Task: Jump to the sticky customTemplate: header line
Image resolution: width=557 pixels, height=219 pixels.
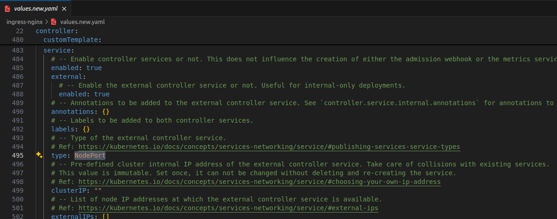Action: [x=72, y=40]
